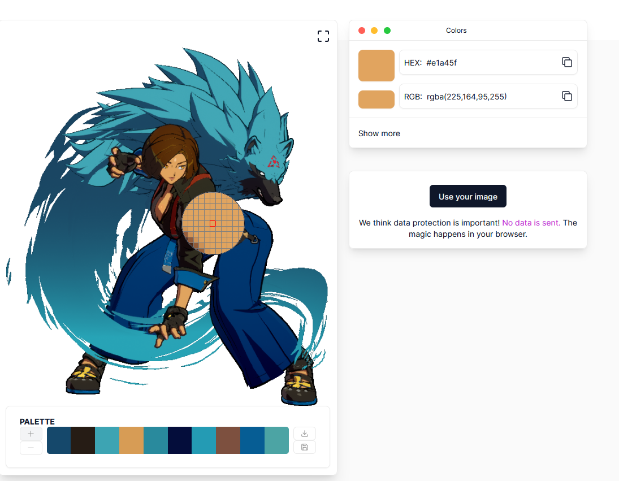Screen dimensions: 619x481
Task: Toggle fullscreen view of the image
Action: tap(323, 36)
